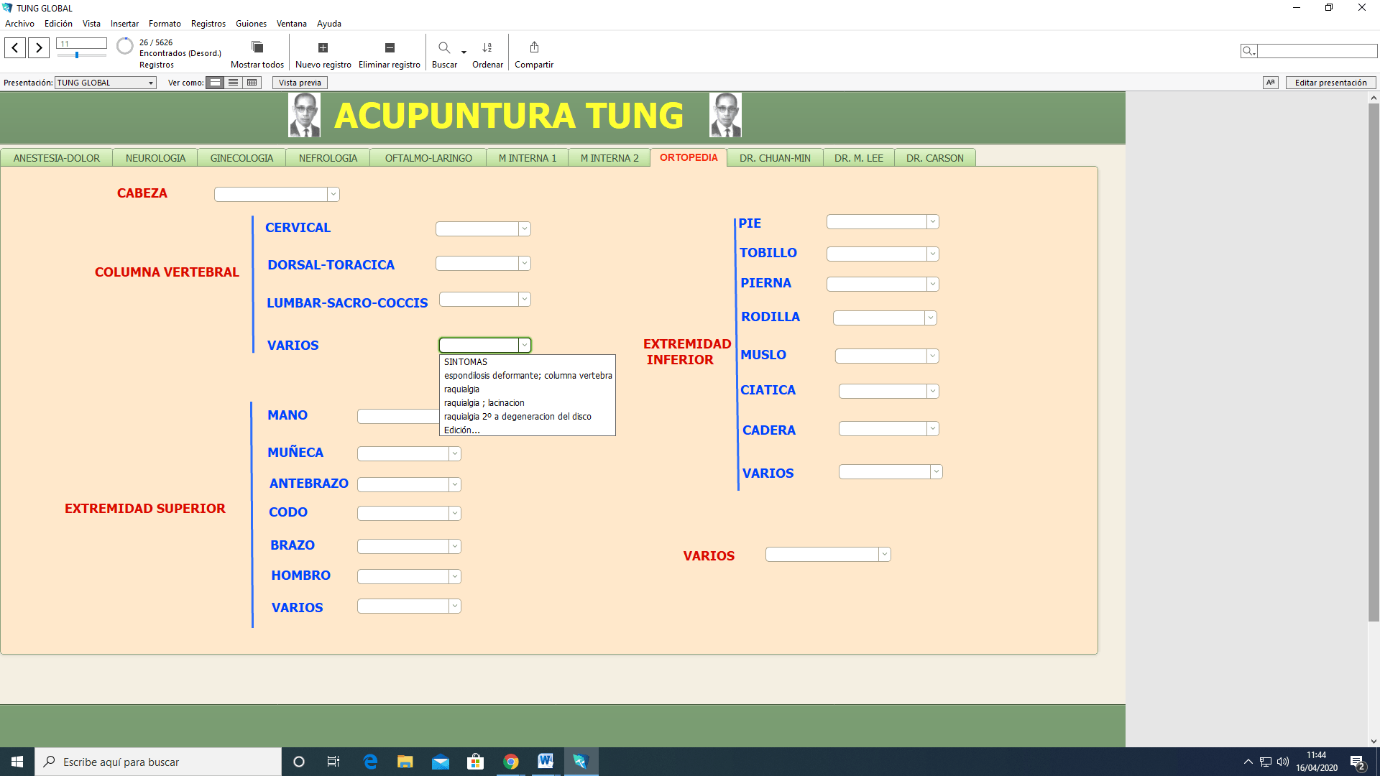
Task: Click the Buscar magnifier icon
Action: [444, 47]
